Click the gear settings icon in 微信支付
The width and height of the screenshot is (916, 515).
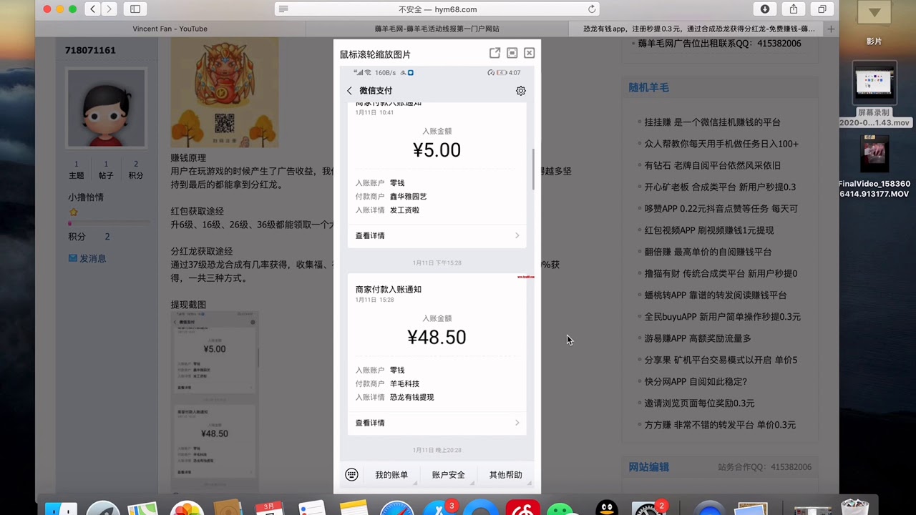click(521, 91)
